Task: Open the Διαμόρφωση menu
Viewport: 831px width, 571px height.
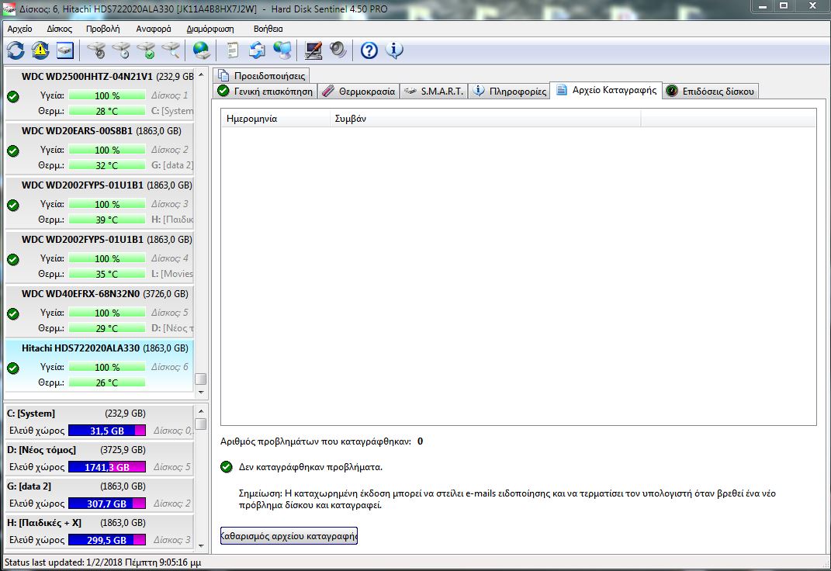Action: point(209,29)
